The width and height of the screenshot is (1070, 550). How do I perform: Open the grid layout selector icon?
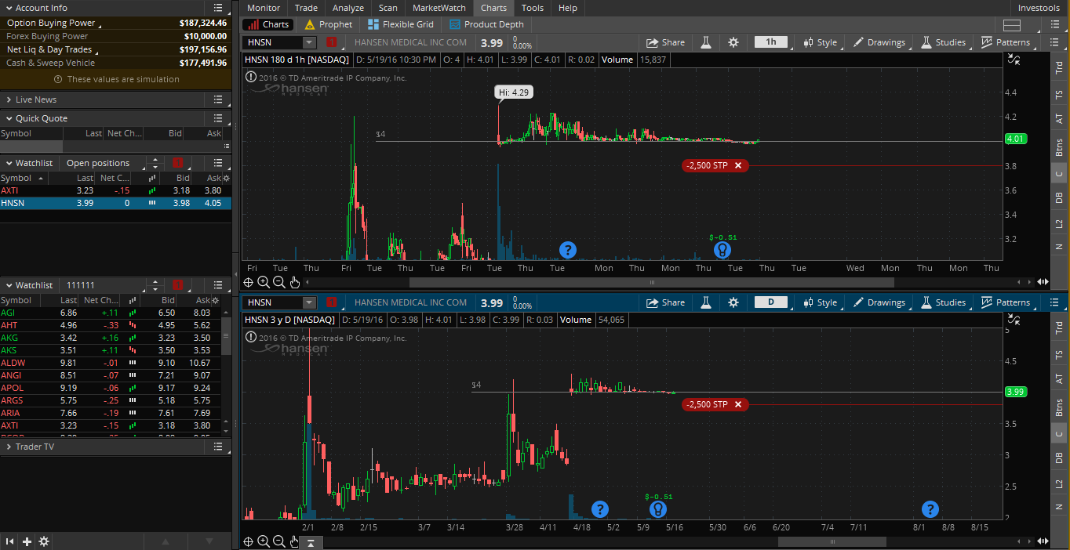[1012, 25]
